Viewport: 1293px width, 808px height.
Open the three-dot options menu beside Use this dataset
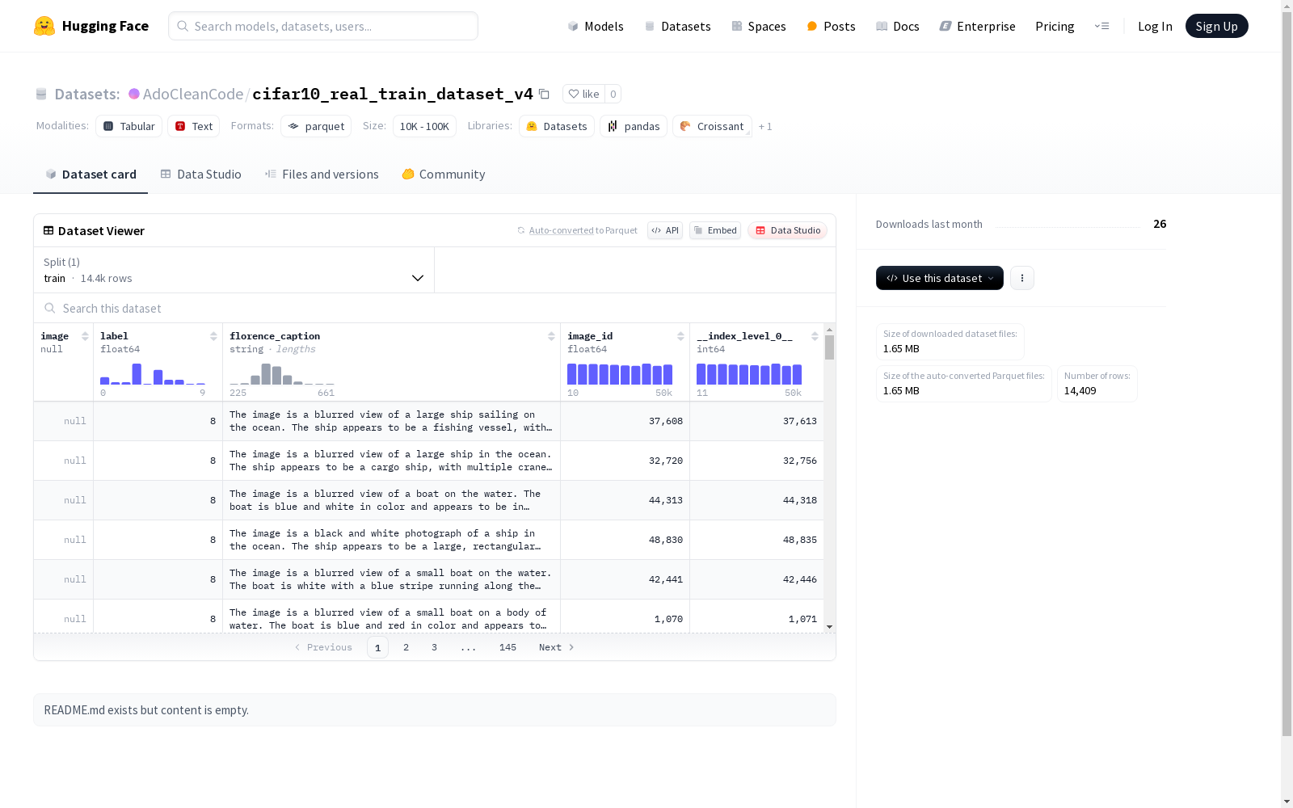(x=1022, y=278)
